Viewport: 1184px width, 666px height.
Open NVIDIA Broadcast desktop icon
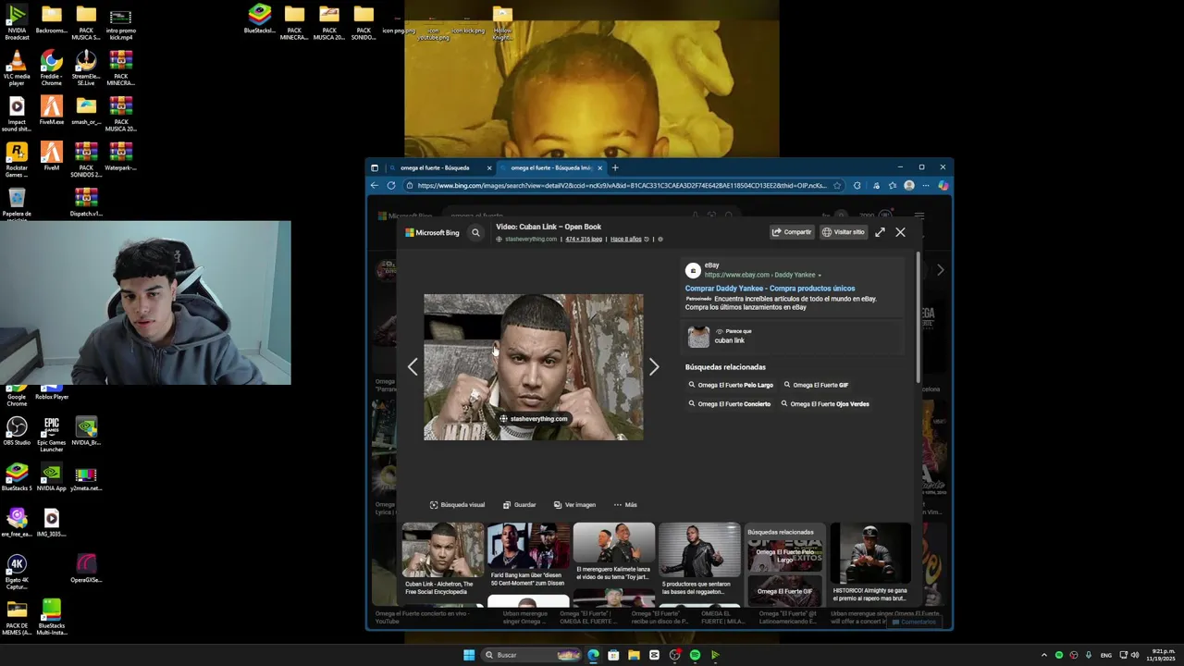coord(17,22)
